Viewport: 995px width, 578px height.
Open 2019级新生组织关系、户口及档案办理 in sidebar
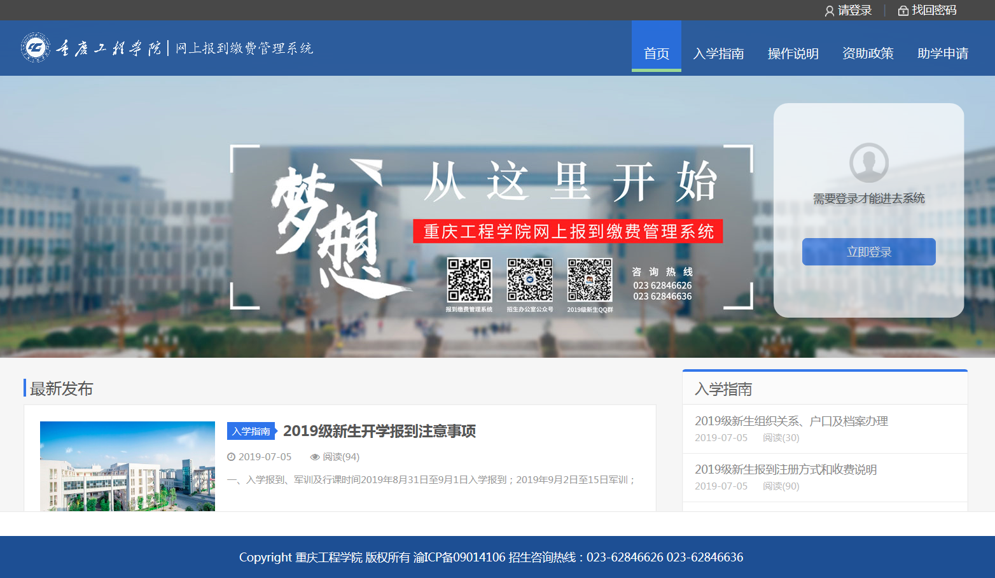click(791, 421)
